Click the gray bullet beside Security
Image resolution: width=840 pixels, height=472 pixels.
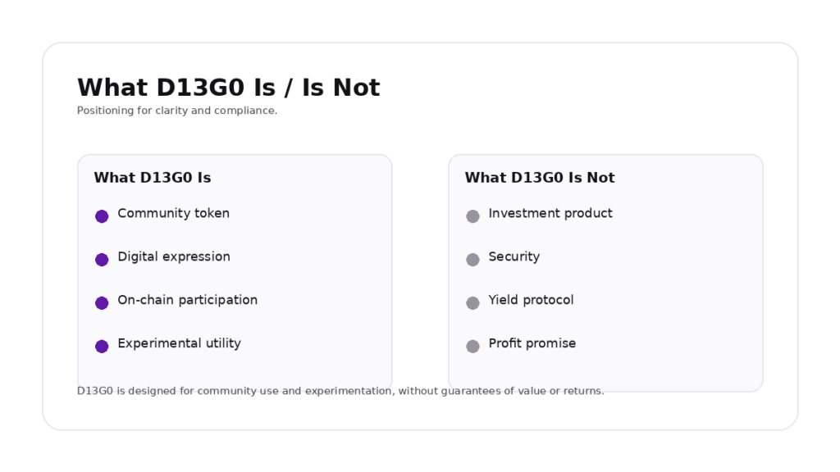472,260
